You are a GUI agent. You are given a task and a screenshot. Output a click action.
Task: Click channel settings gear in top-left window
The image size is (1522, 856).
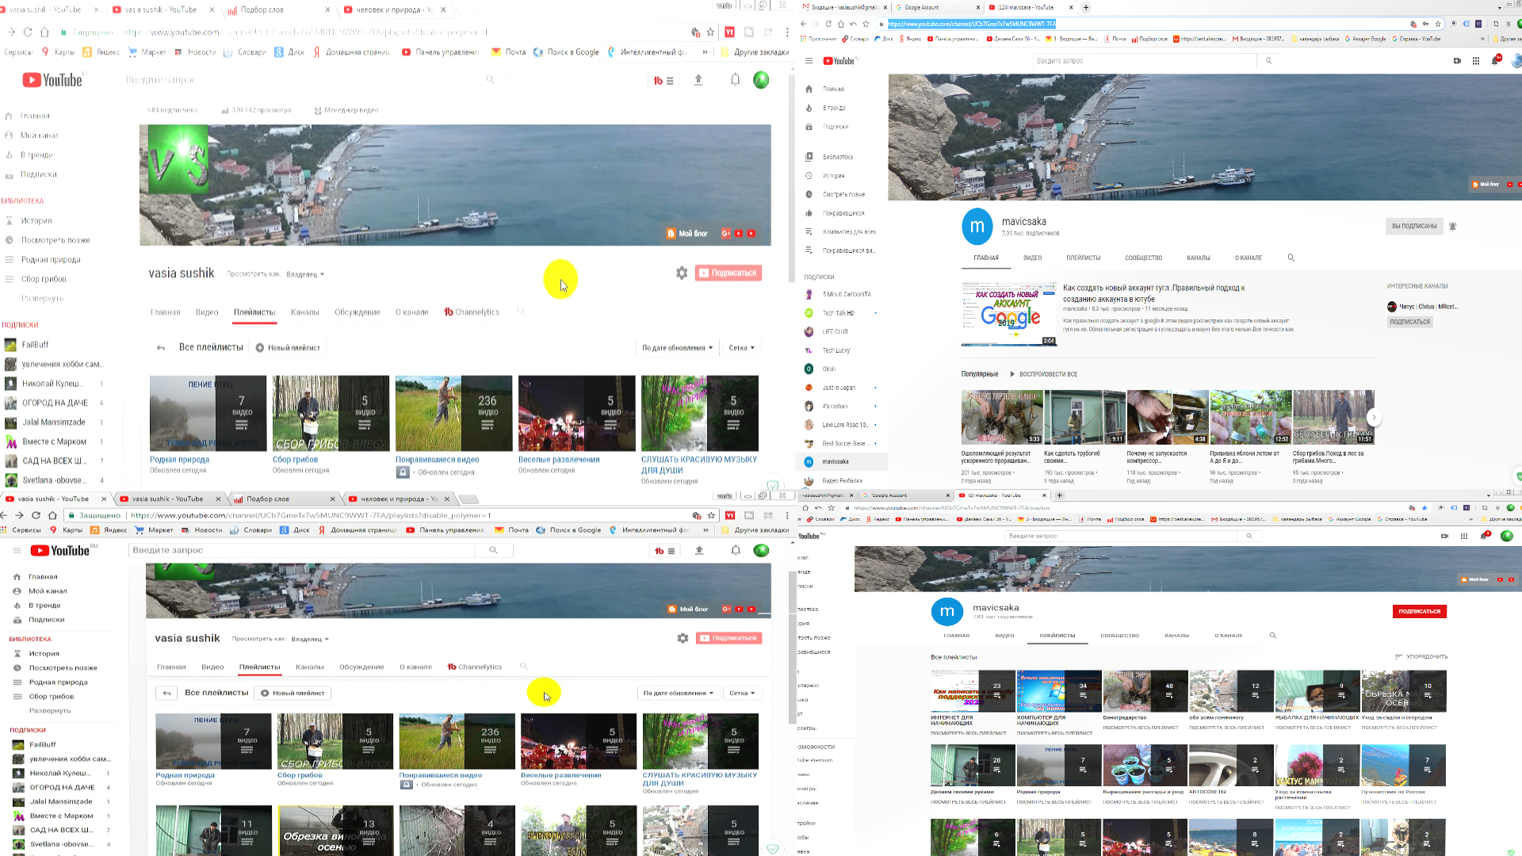point(682,273)
